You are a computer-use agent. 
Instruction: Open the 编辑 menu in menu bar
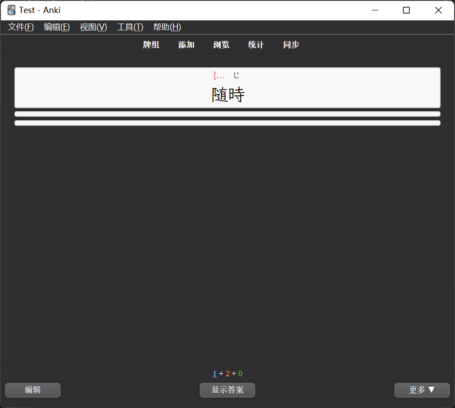[x=57, y=27]
